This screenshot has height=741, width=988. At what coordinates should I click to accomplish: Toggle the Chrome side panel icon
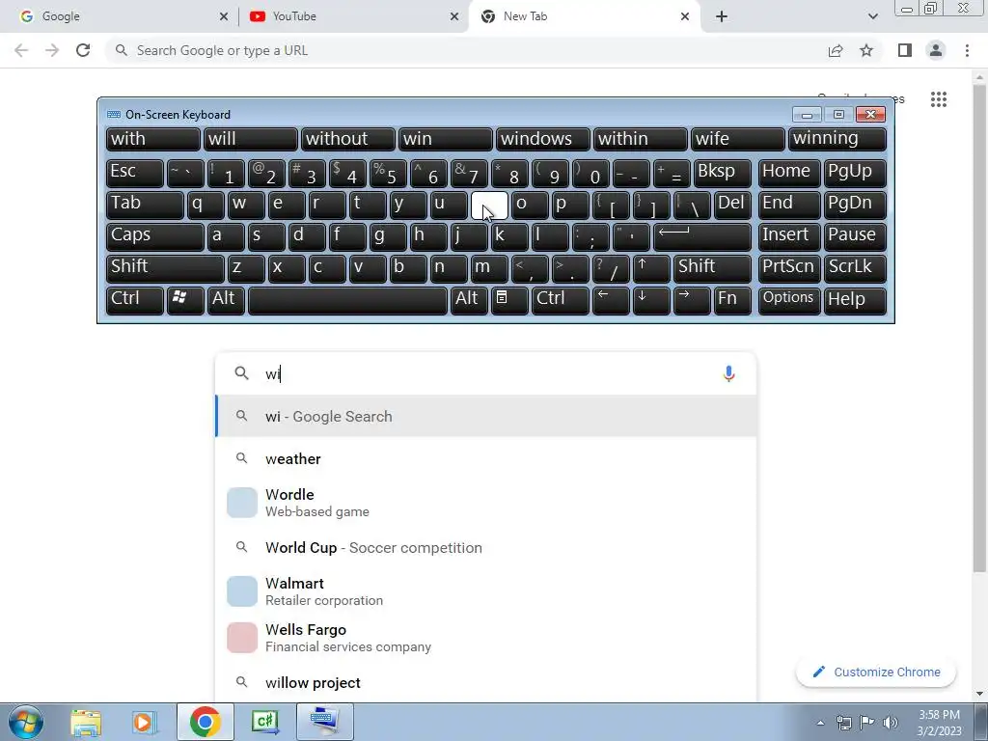tap(905, 50)
